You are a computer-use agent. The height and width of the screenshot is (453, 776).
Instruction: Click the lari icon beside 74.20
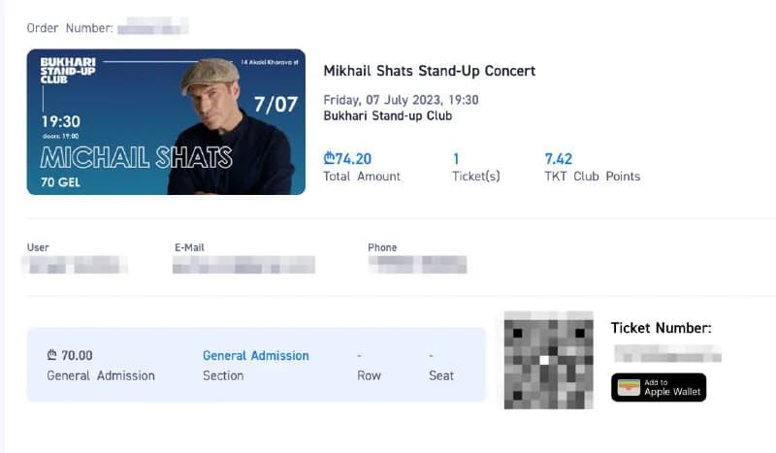[x=329, y=158]
